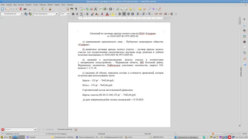Click the basic shapes diamond icon
The image size is (248, 139).
153,9
